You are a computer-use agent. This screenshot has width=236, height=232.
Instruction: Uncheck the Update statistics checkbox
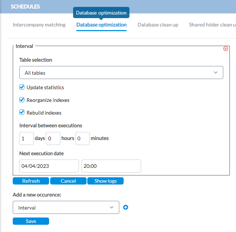click(22, 87)
